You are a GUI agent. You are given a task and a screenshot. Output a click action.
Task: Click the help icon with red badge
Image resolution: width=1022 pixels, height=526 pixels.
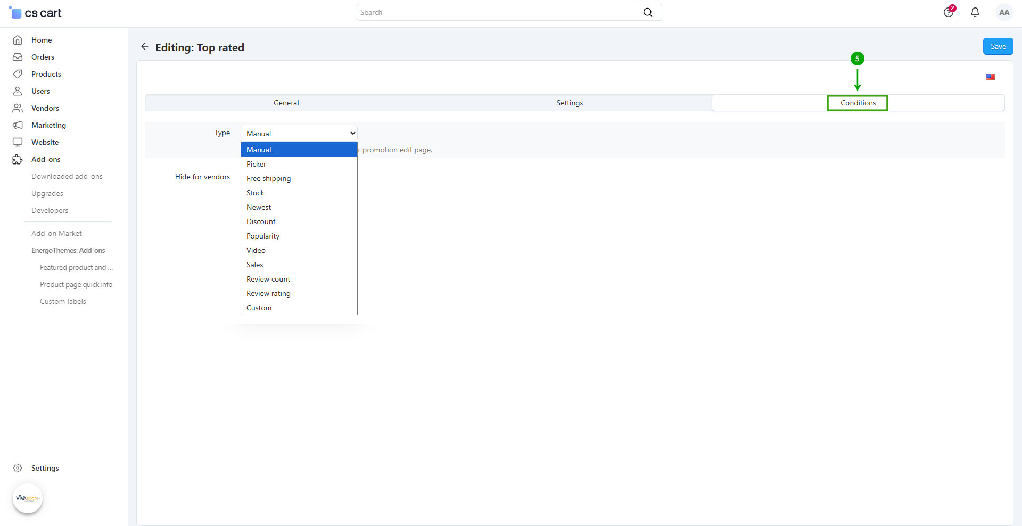(x=949, y=12)
